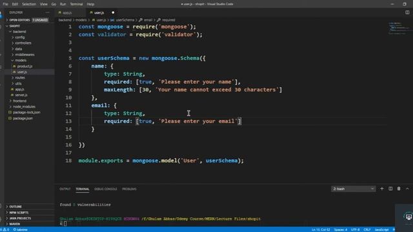Click the screen recorder overlay icon
The width and height of the screenshot is (413, 232).
click(408, 217)
